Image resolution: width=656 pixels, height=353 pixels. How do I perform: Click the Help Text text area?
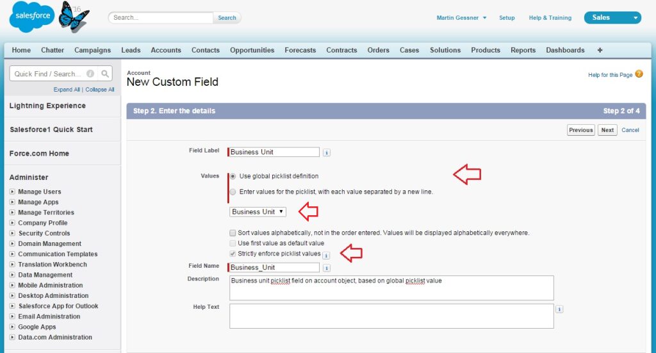click(391, 316)
